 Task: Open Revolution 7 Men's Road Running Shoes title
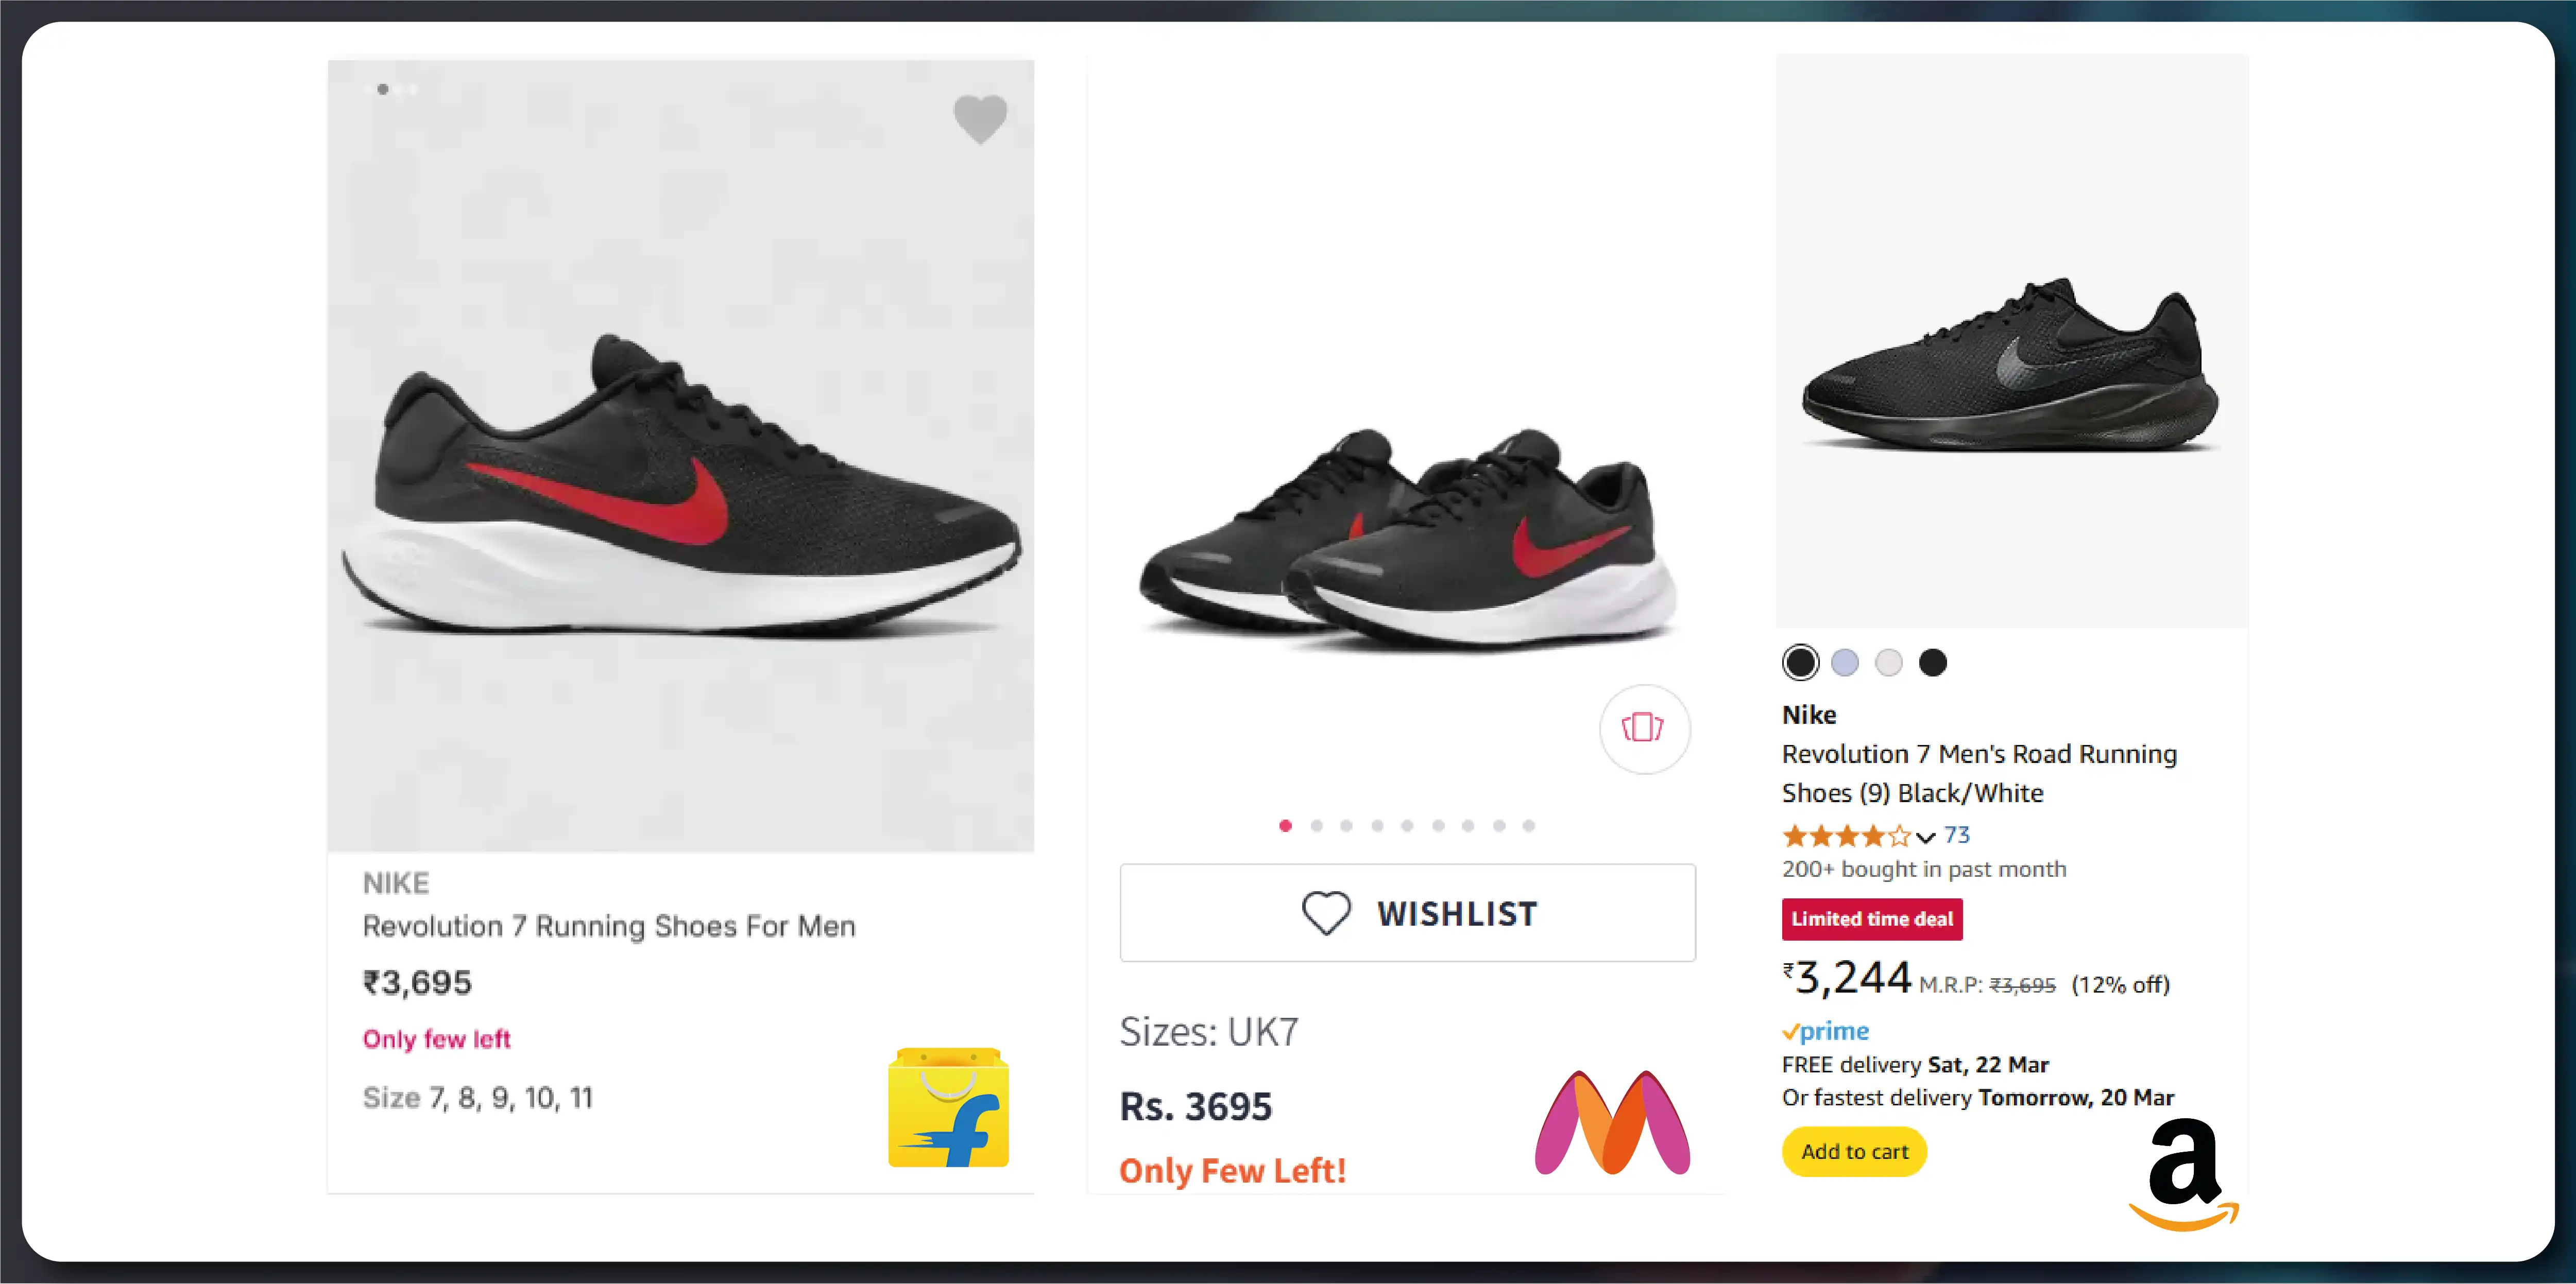tap(1979, 772)
